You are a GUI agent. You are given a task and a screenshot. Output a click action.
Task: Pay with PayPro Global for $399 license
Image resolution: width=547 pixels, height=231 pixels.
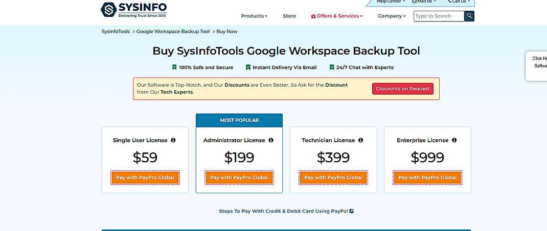333,177
